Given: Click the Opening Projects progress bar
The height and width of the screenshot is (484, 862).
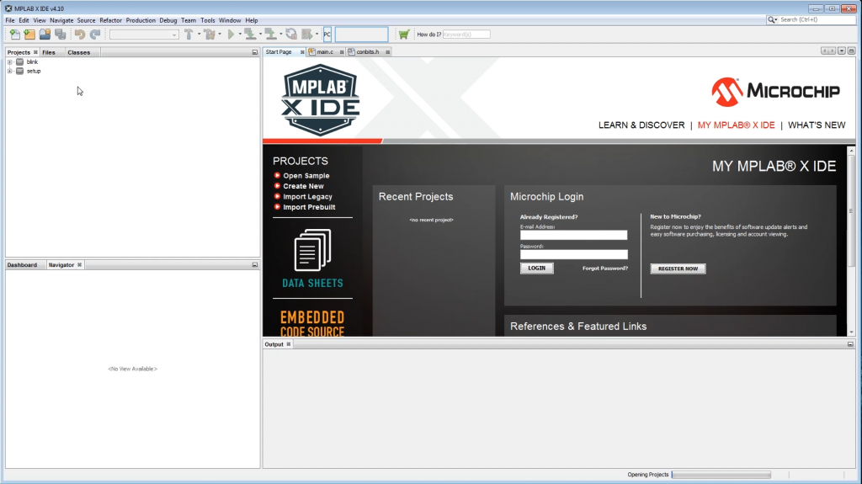Looking at the screenshot, I should [721, 475].
